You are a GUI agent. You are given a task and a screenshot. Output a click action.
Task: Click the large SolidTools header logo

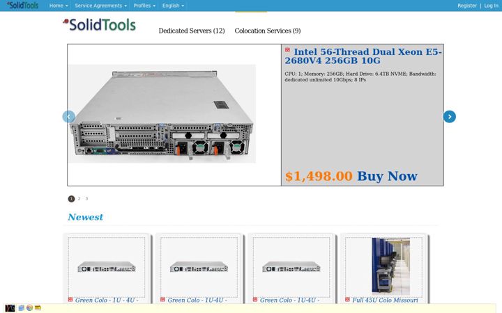coord(99,25)
